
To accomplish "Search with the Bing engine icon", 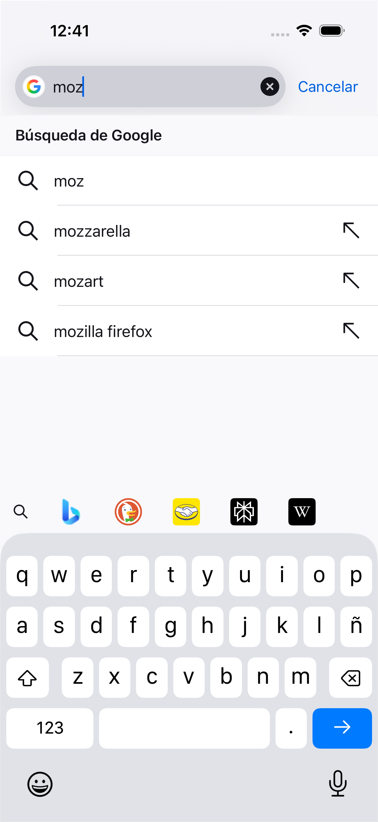I will [x=71, y=512].
